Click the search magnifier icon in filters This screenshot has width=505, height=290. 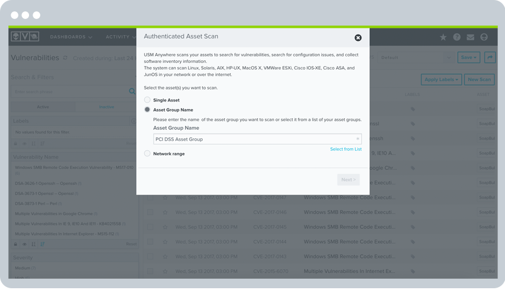pyautogui.click(x=133, y=91)
